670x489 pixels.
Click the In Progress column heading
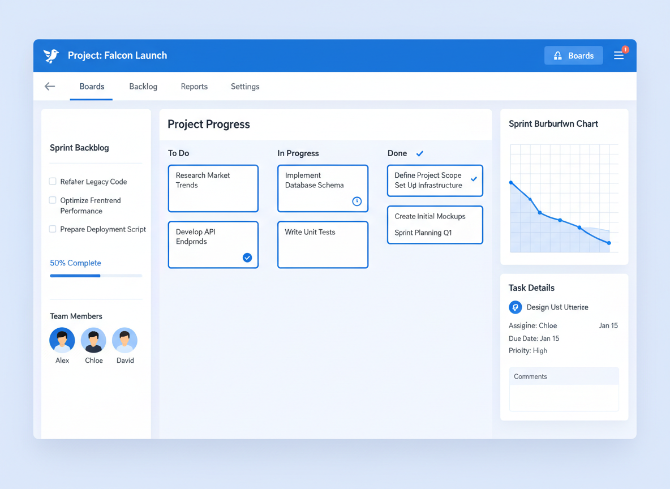coord(298,153)
